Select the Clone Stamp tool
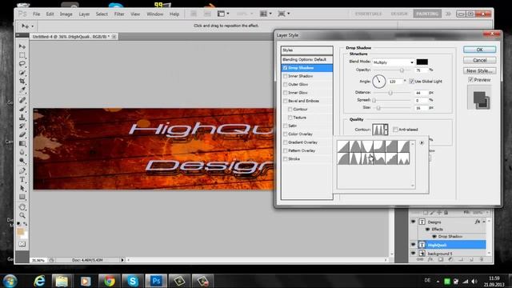This screenshot has height=288, width=512. click(22, 118)
